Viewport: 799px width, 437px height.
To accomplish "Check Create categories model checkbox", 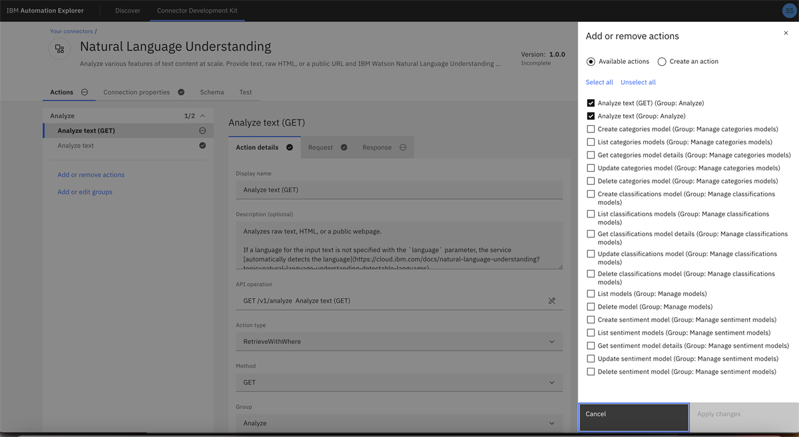I will coord(591,129).
